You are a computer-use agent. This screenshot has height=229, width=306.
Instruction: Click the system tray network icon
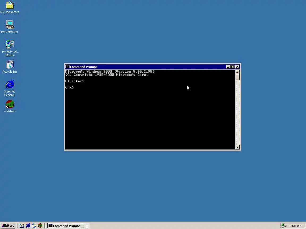(x=283, y=226)
